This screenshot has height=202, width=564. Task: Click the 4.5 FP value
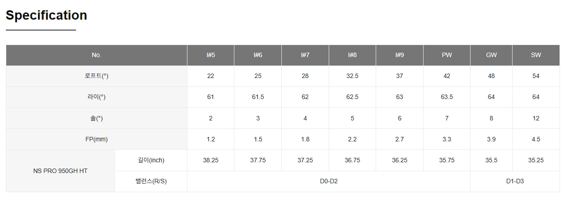(536, 139)
